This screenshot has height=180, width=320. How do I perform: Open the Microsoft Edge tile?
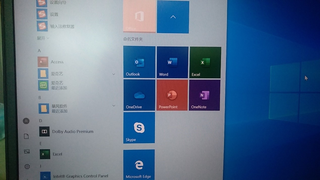click(139, 165)
